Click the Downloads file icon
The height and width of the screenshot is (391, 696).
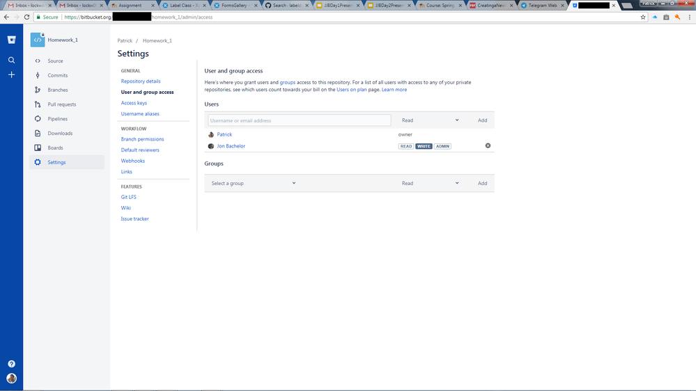[38, 133]
